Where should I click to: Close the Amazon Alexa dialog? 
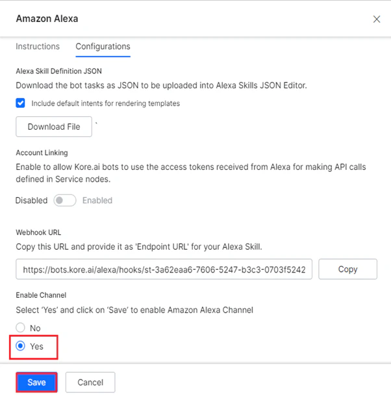(377, 19)
